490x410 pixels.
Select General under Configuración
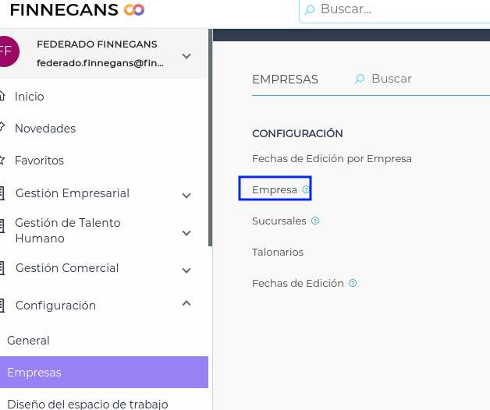point(28,341)
